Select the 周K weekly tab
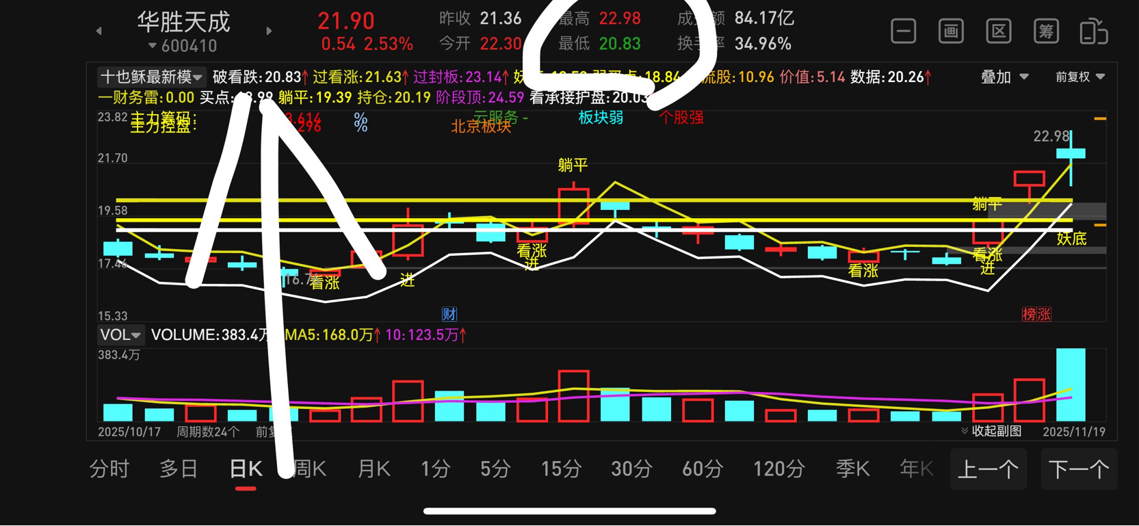Image resolution: width=1139 pixels, height=526 pixels. [309, 469]
